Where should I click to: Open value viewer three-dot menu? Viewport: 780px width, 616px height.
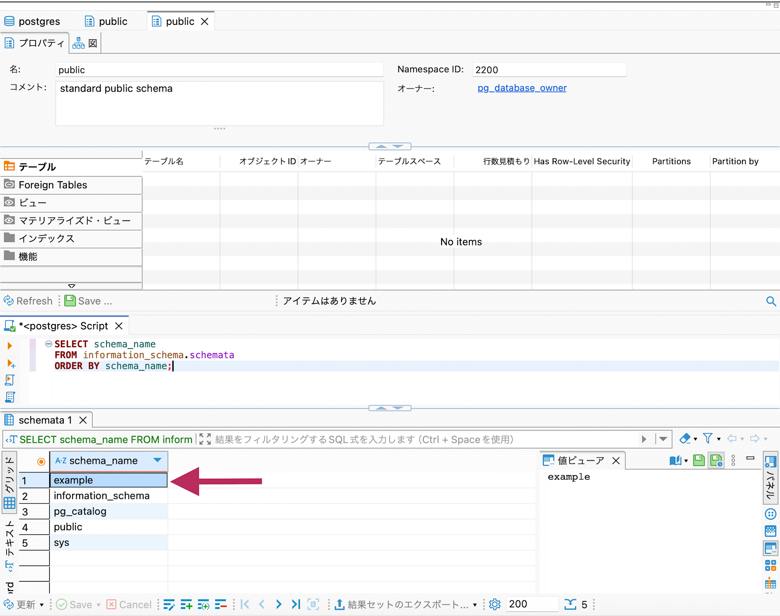734,460
